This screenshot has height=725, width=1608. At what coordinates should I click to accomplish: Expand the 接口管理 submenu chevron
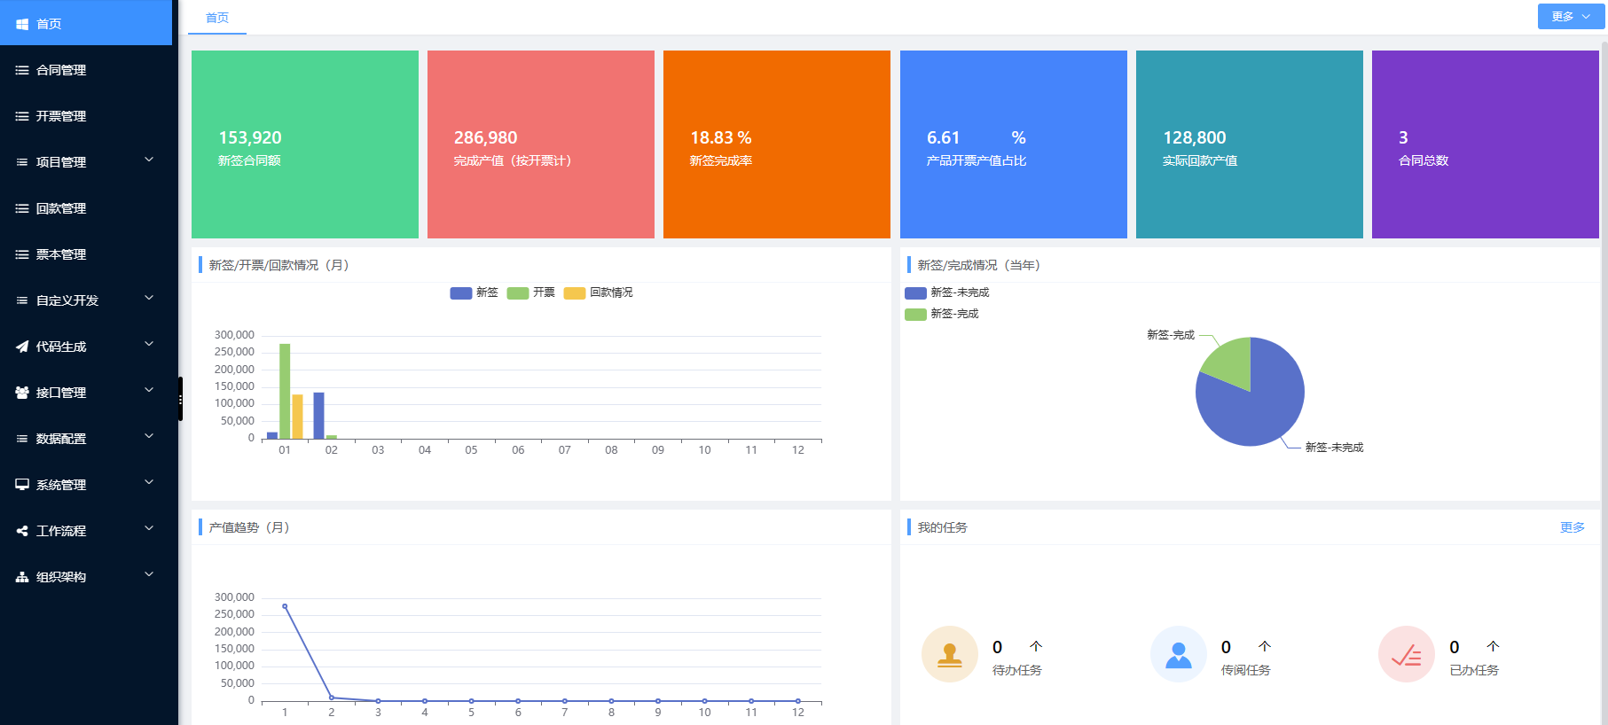[149, 391]
